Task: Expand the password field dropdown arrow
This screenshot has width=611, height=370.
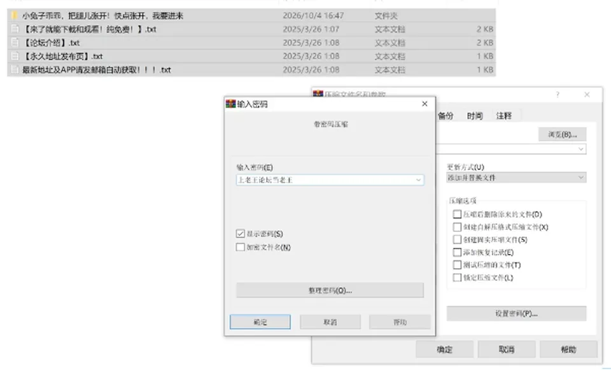Action: tap(418, 180)
